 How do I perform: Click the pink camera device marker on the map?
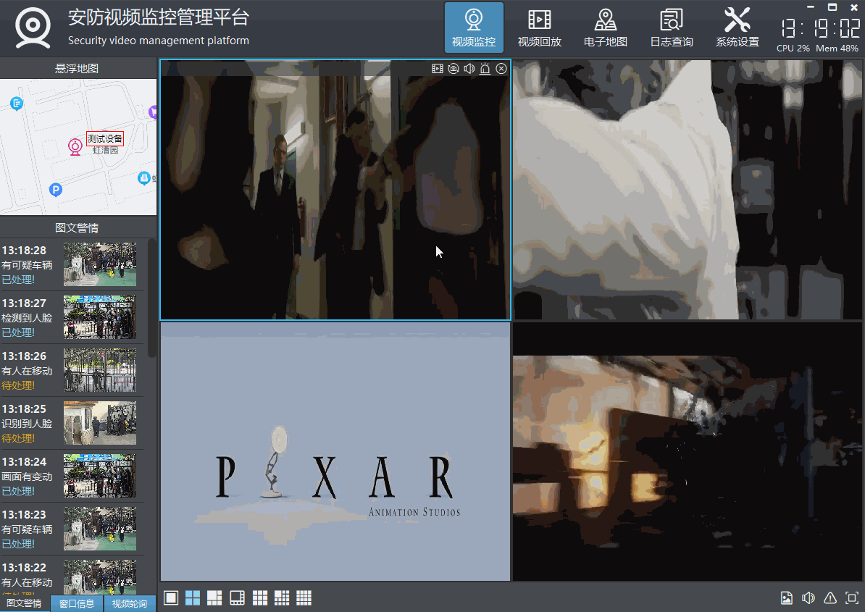click(75, 146)
